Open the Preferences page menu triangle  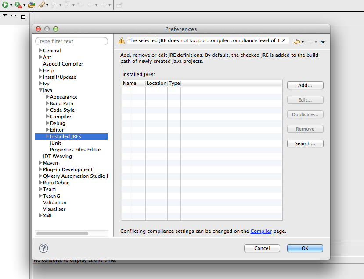pyautogui.click(x=323, y=42)
